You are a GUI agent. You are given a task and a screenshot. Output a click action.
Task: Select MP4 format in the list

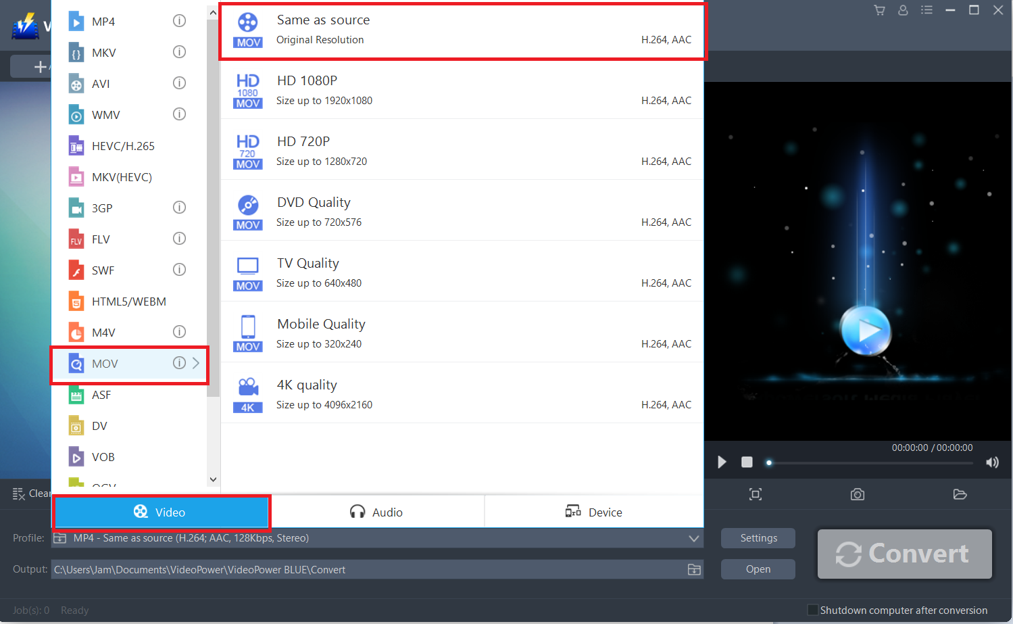pyautogui.click(x=128, y=21)
